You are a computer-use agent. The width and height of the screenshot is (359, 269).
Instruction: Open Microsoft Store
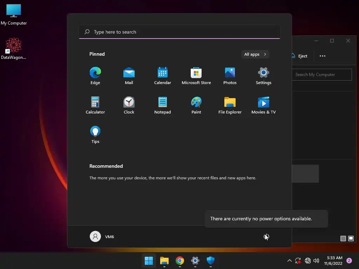point(196,76)
